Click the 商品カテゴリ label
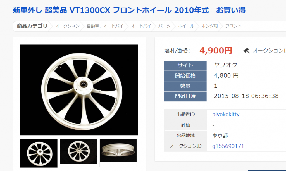The width and height of the screenshot is (286, 171). pyautogui.click(x=32, y=26)
